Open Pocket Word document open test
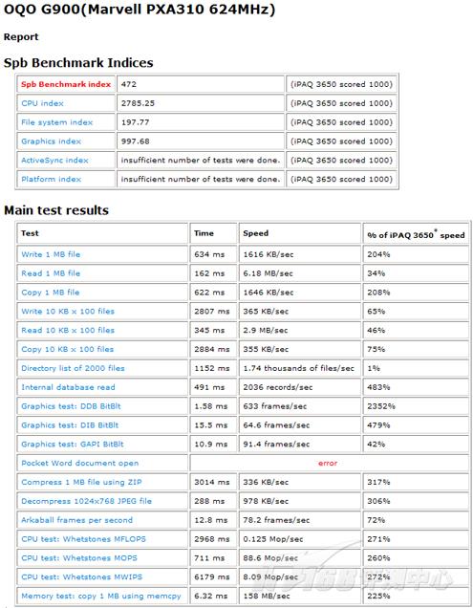473x608 pixels. pyautogui.click(x=80, y=464)
